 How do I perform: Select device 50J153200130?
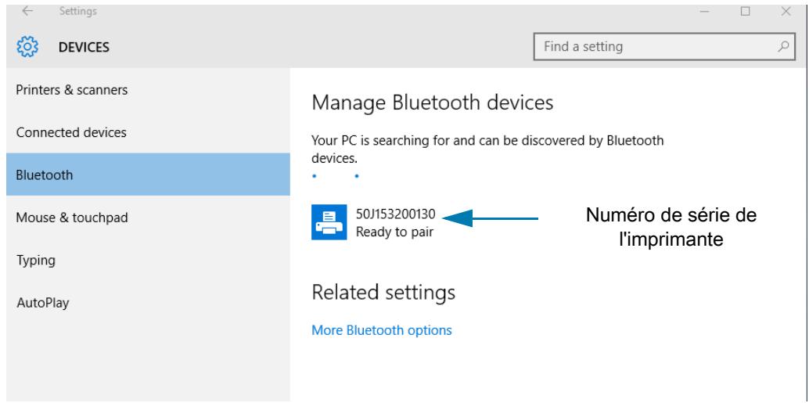point(396,214)
